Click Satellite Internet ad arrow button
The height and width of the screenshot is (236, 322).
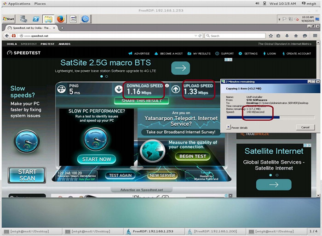tap(274, 185)
